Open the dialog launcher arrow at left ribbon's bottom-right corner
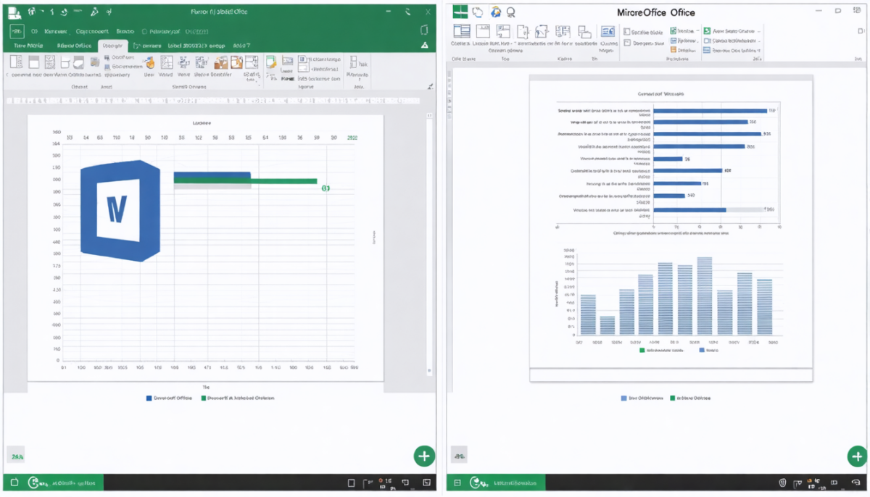This screenshot has width=870, height=497. [431, 85]
